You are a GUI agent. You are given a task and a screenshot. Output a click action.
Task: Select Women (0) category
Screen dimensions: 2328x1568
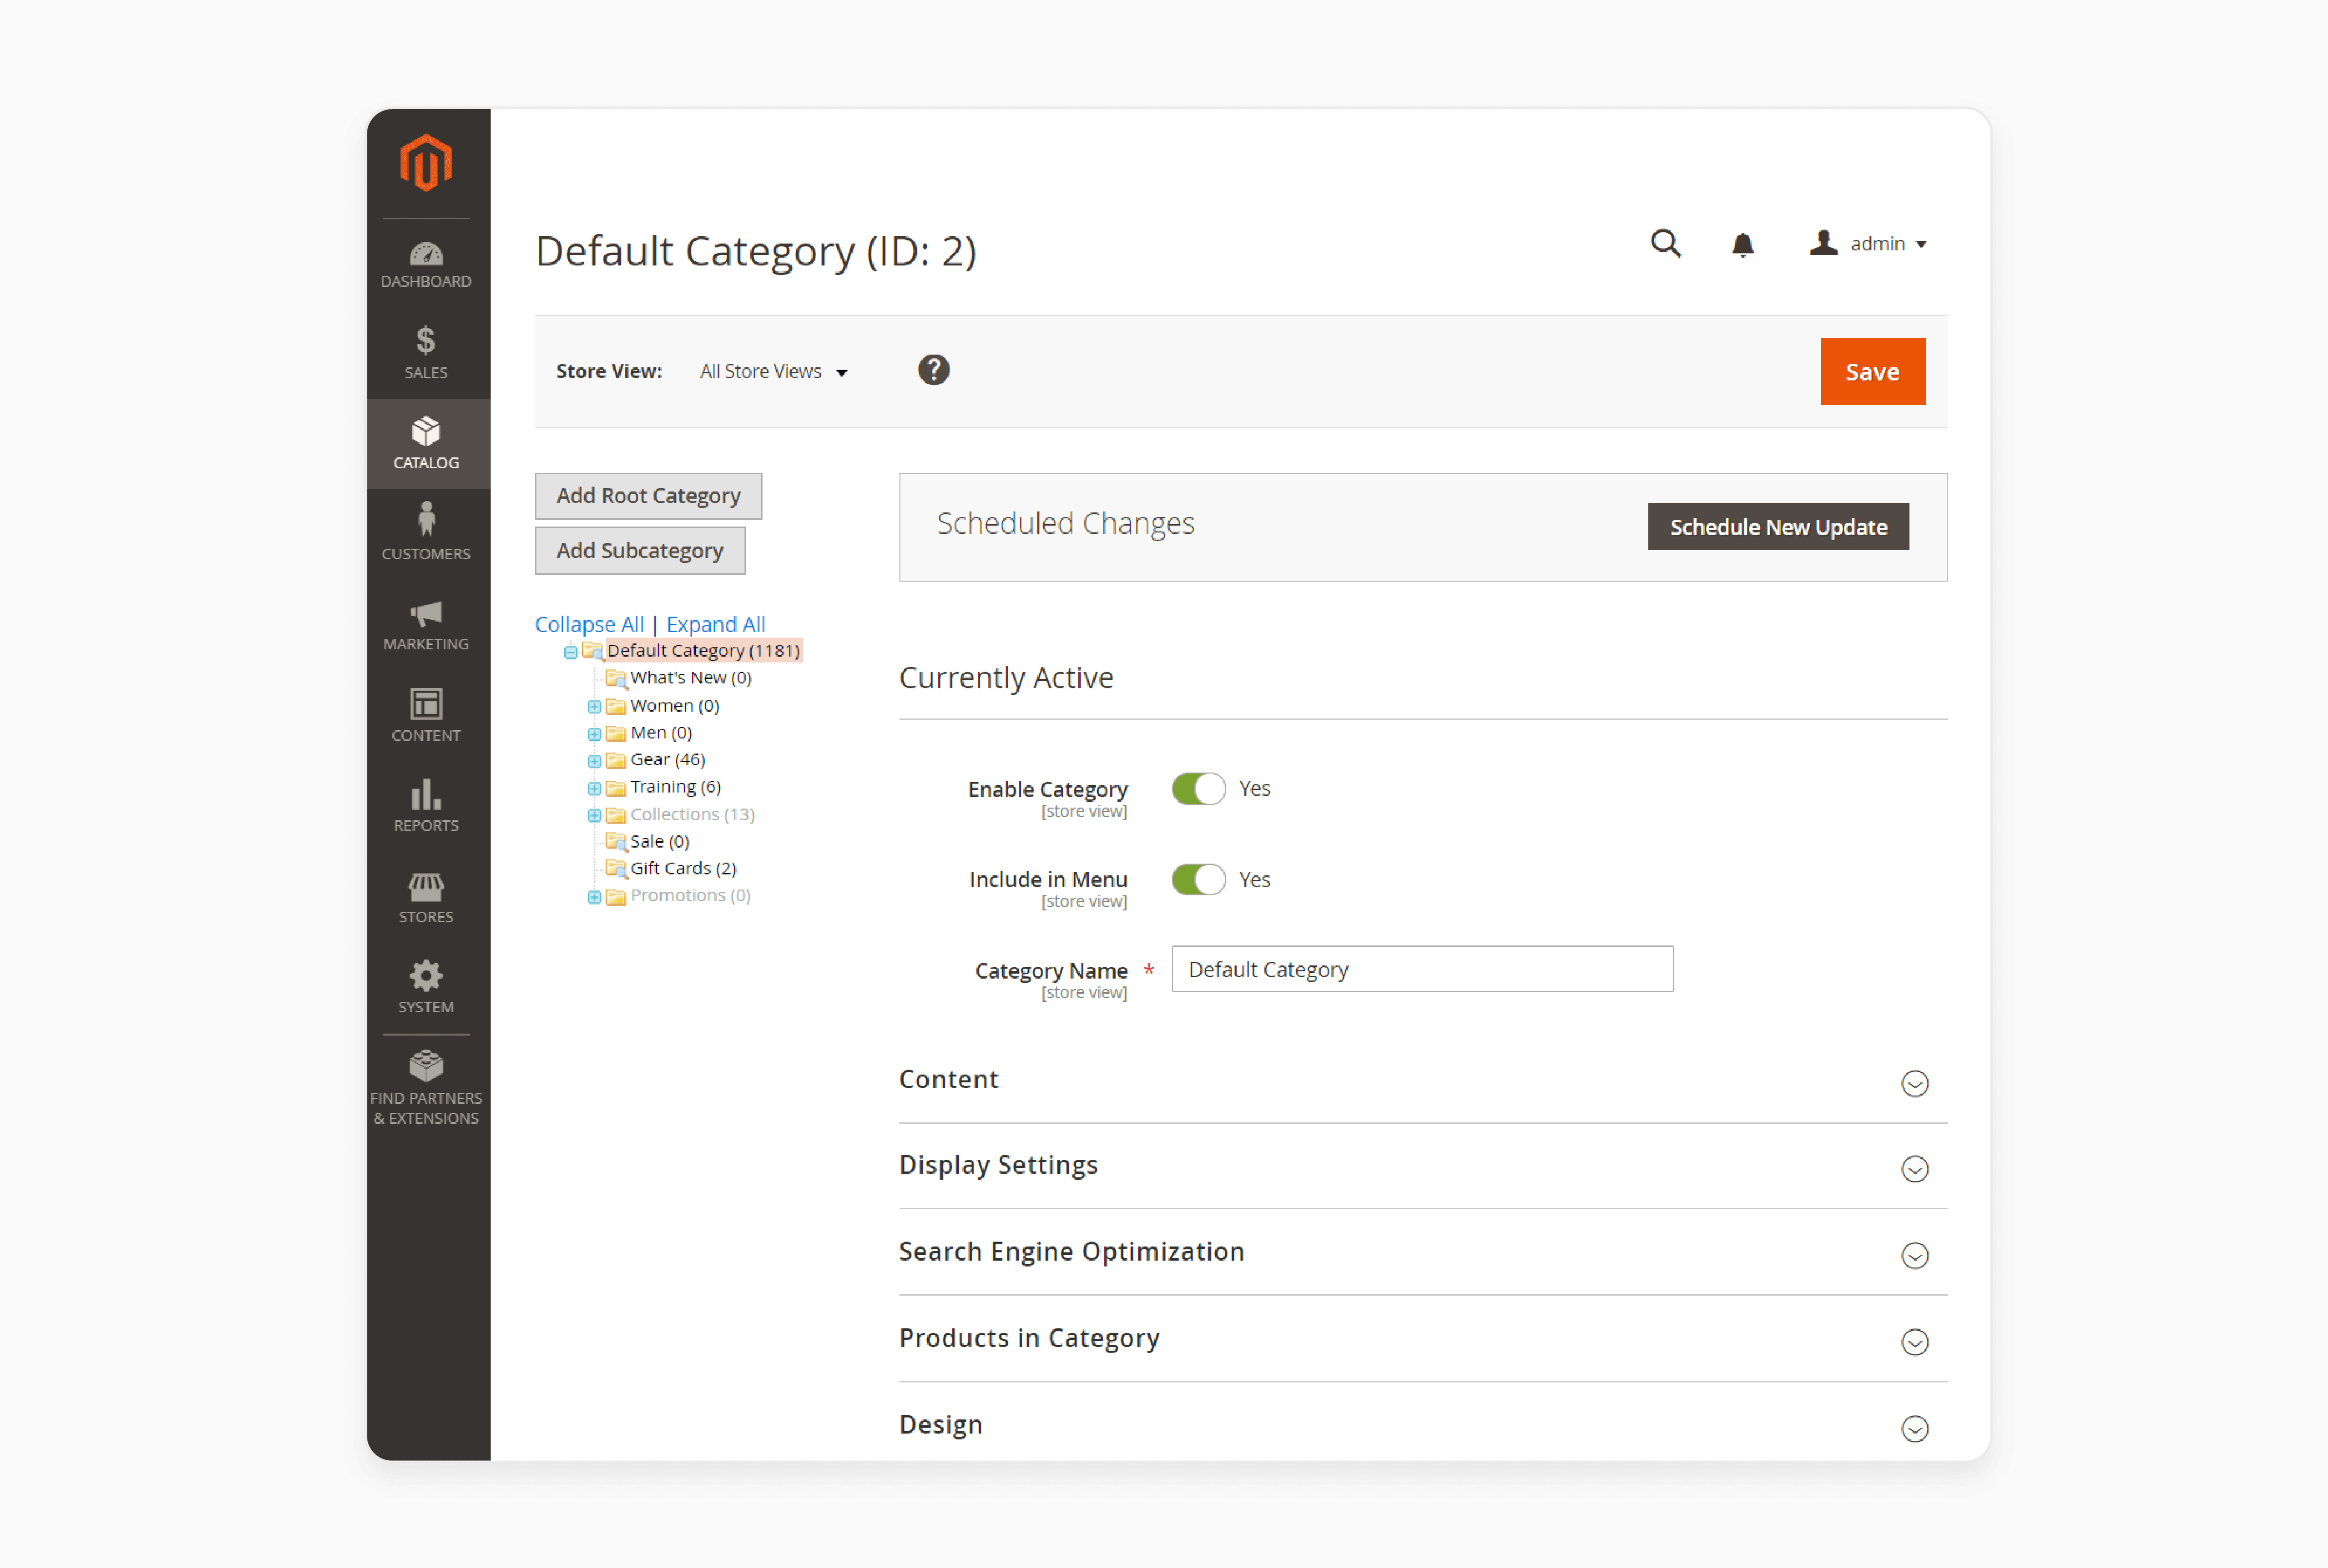tap(675, 706)
